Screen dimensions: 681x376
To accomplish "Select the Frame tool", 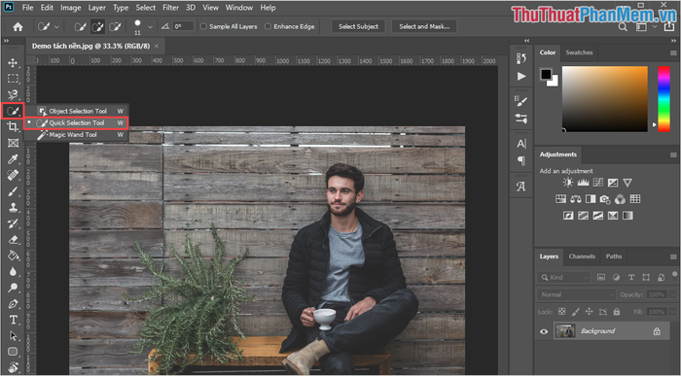I will point(13,143).
